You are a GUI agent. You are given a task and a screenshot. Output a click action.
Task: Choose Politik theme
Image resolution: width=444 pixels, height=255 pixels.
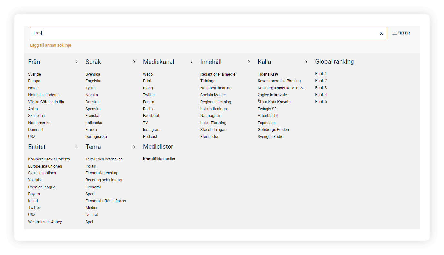pyautogui.click(x=91, y=166)
